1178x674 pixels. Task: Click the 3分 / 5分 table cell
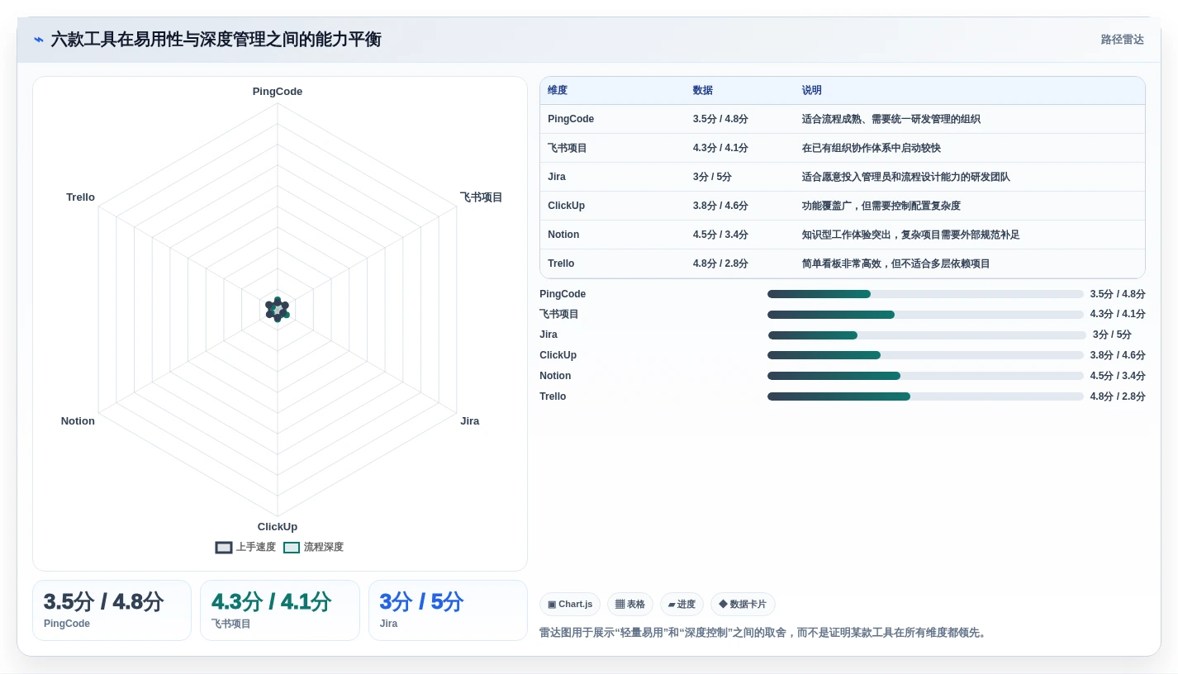(x=712, y=177)
